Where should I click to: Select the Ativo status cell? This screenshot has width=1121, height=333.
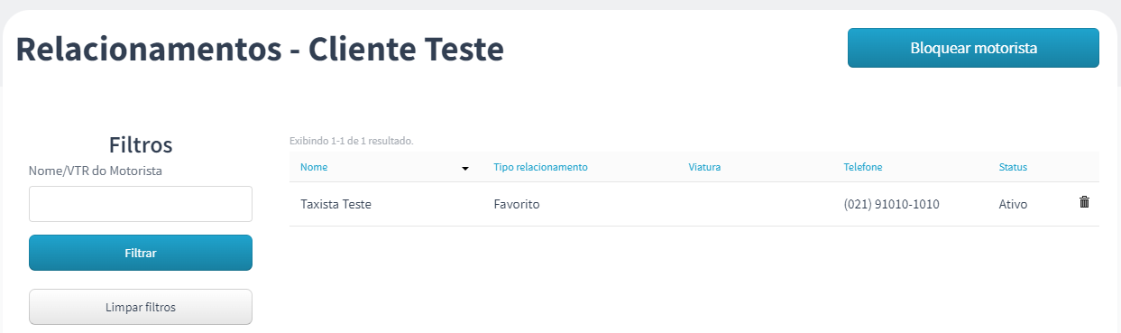[x=1013, y=204]
